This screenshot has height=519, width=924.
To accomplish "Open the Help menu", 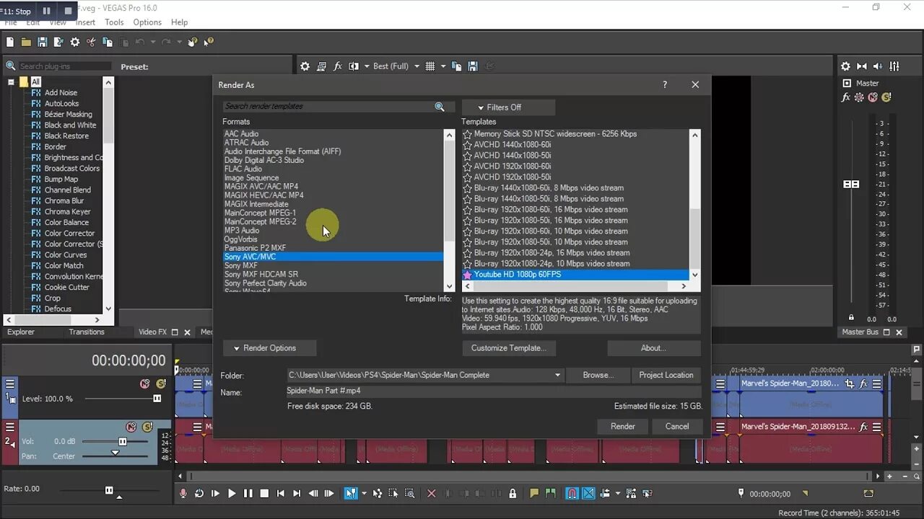I will pyautogui.click(x=179, y=22).
